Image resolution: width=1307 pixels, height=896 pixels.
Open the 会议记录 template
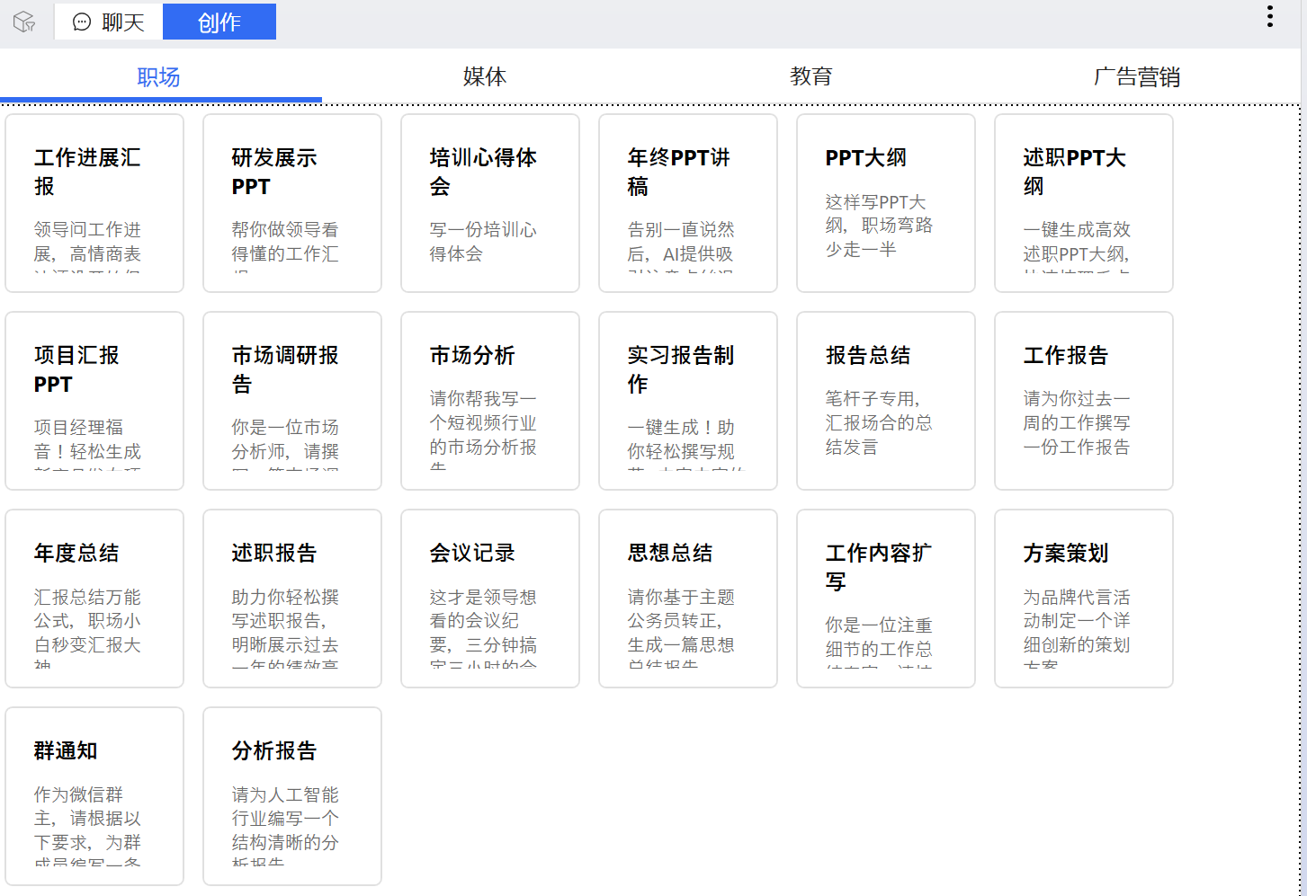489,598
